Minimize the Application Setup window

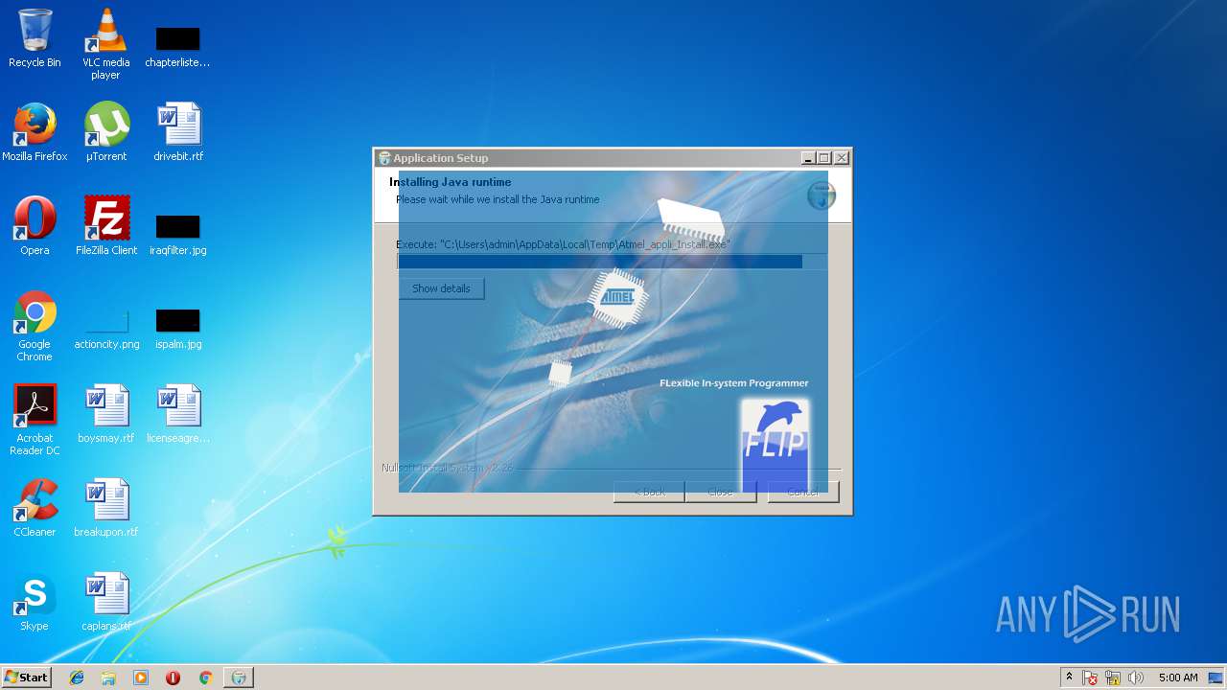[808, 158]
